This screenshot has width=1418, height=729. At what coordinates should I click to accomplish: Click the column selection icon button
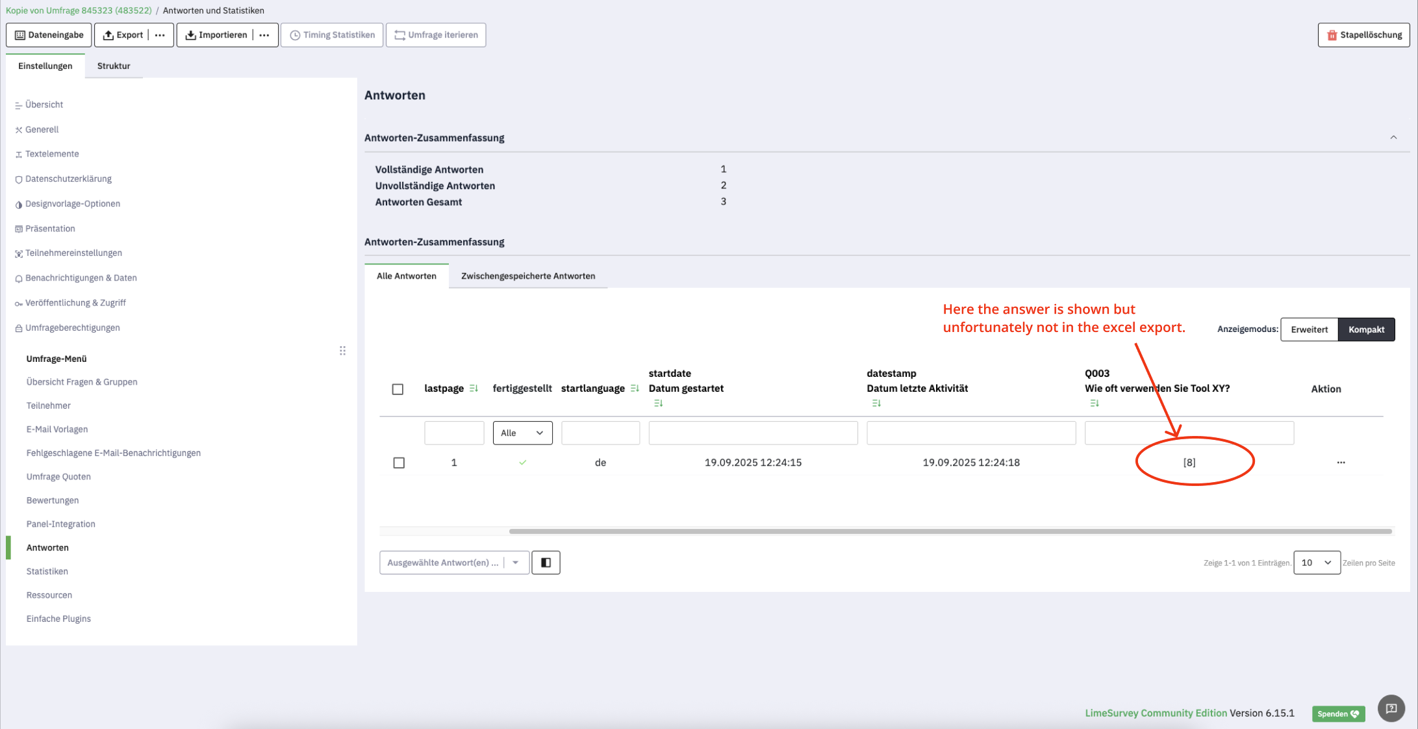pos(546,563)
